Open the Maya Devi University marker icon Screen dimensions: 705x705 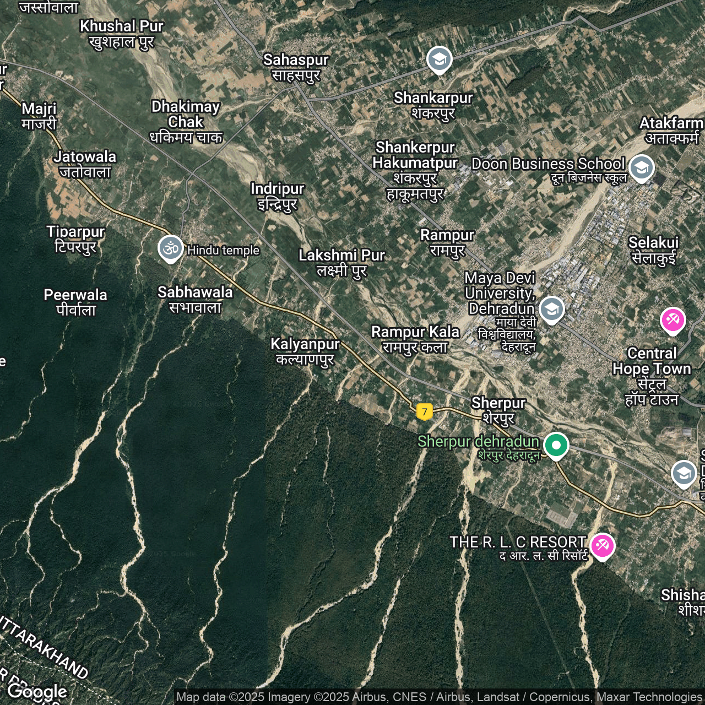pos(551,310)
